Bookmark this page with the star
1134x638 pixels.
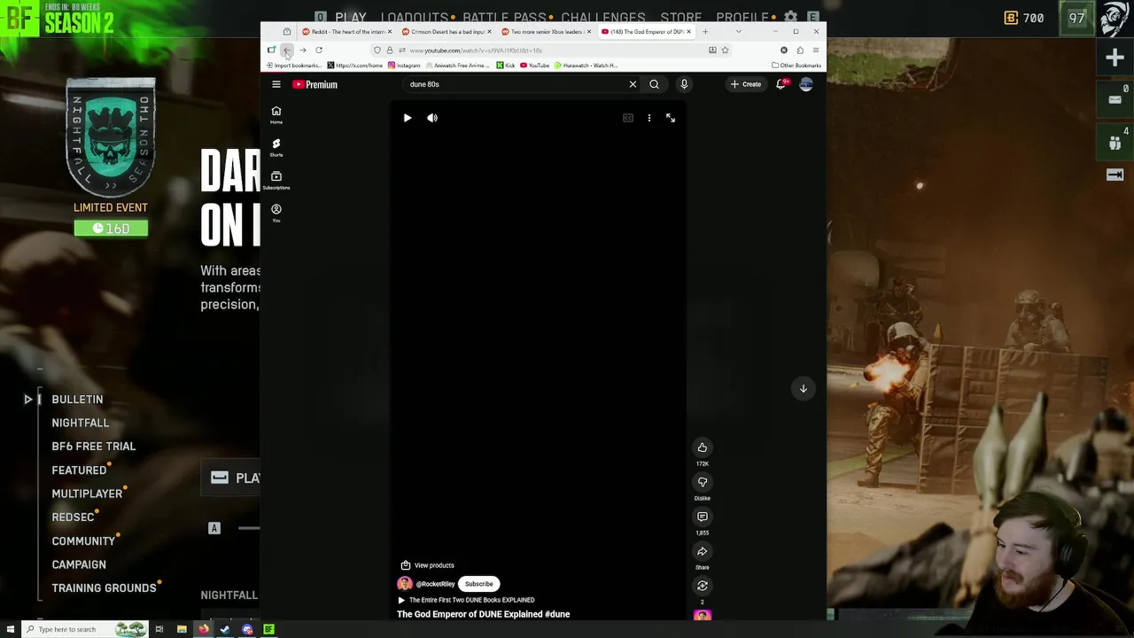[725, 51]
